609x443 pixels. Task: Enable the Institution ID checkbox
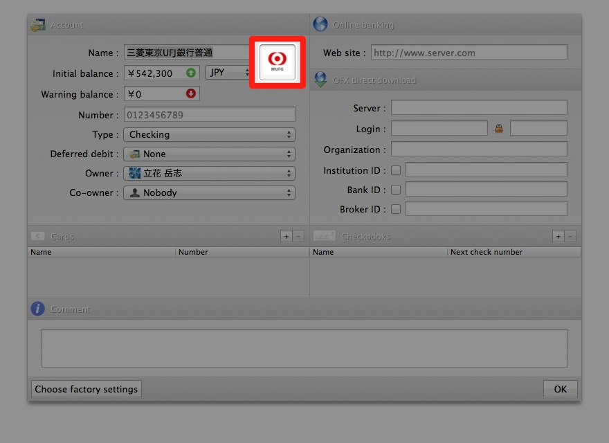pos(396,170)
